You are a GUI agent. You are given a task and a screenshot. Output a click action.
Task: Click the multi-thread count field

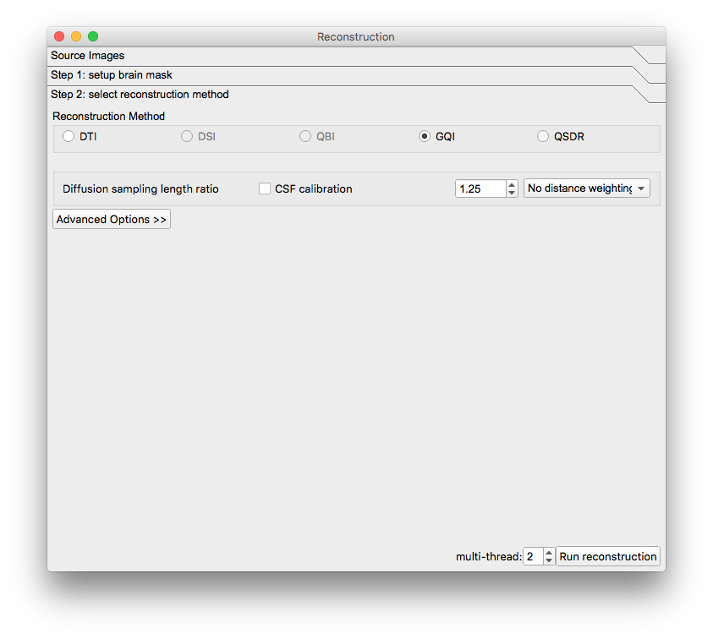coord(533,556)
